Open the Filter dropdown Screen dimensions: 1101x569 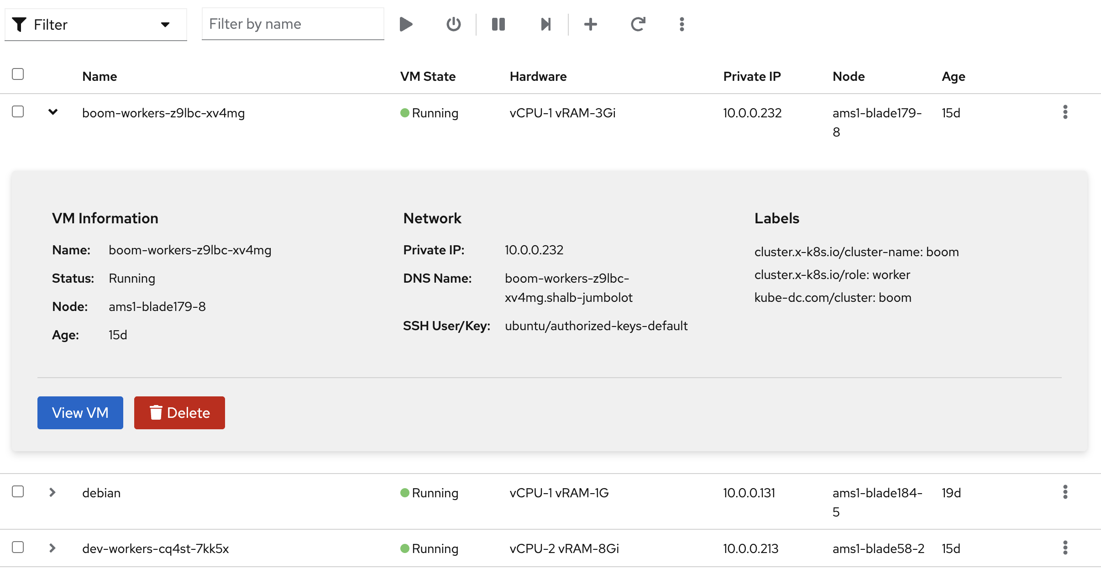[96, 25]
